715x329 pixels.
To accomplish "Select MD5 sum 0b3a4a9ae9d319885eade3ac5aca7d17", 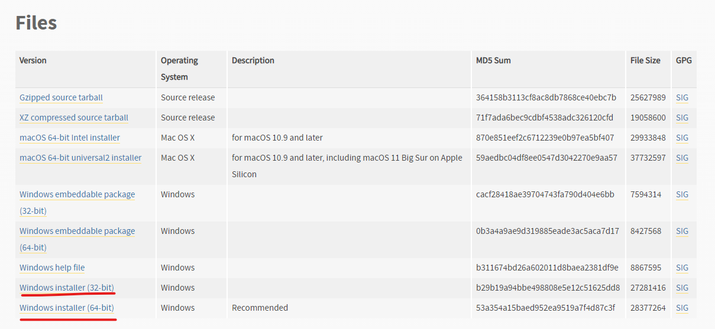I will [548, 231].
